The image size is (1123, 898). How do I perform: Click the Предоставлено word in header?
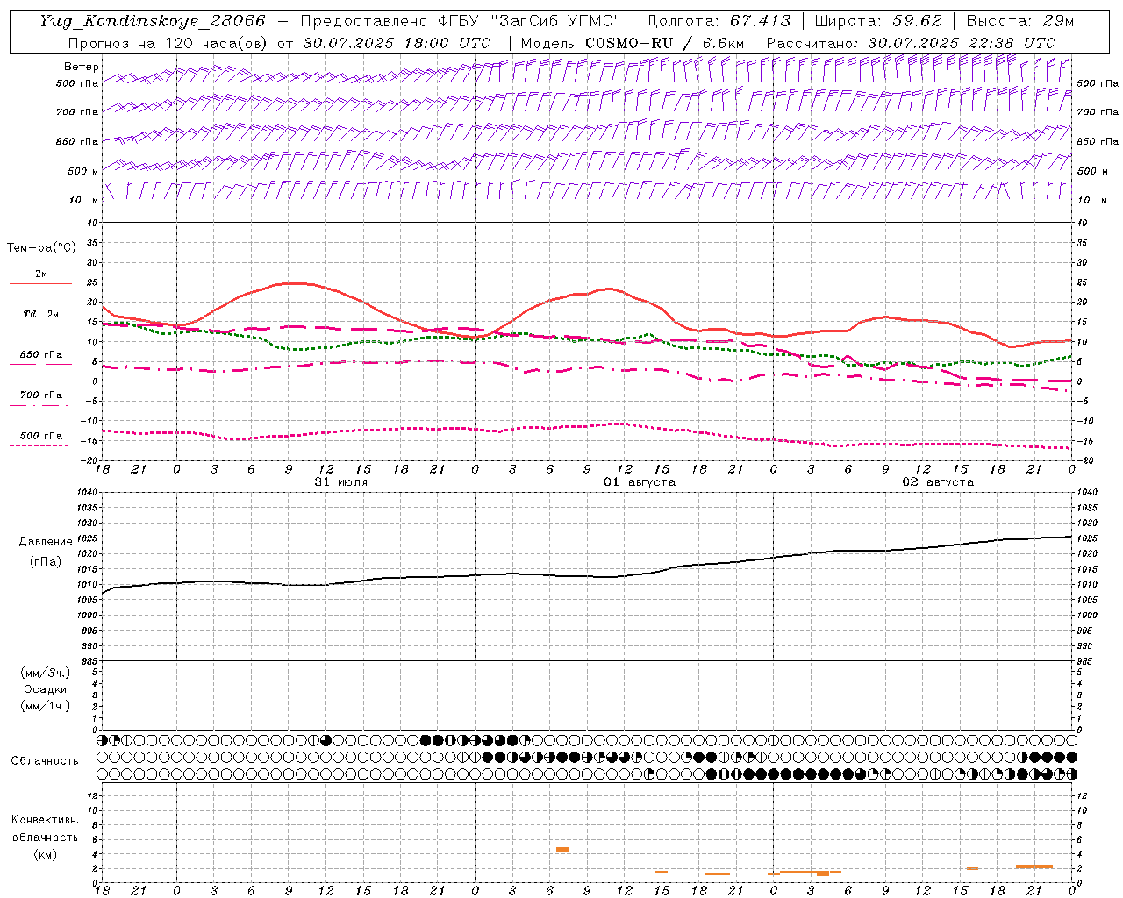pos(365,21)
